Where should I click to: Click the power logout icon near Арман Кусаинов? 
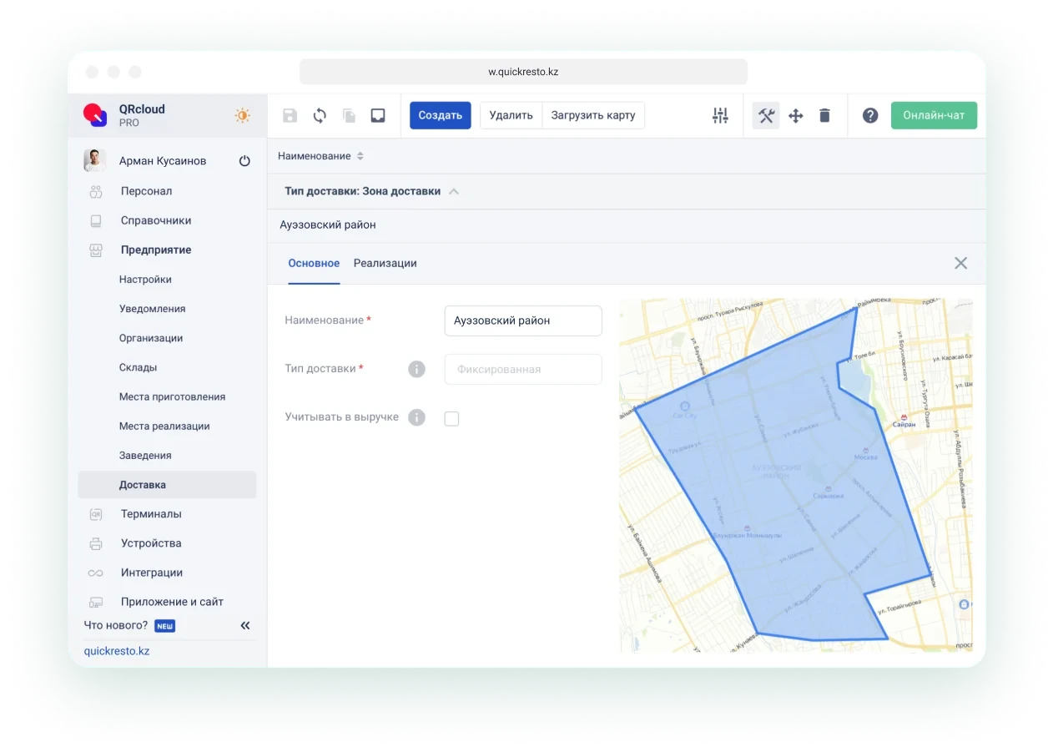click(244, 161)
